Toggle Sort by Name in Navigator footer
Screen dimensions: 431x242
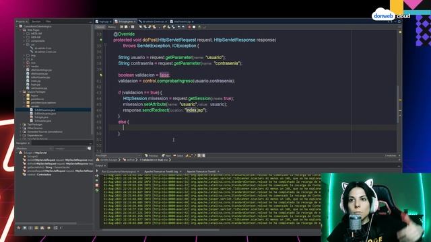pos(56,228)
